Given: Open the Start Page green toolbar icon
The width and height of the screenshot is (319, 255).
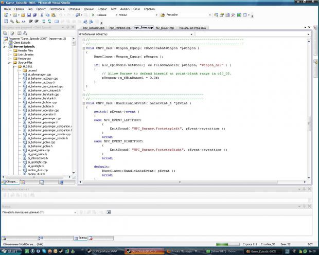Looking at the screenshot, I should [x=239, y=15].
